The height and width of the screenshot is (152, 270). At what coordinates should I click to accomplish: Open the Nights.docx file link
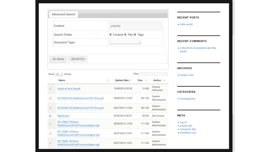[x=63, y=116]
